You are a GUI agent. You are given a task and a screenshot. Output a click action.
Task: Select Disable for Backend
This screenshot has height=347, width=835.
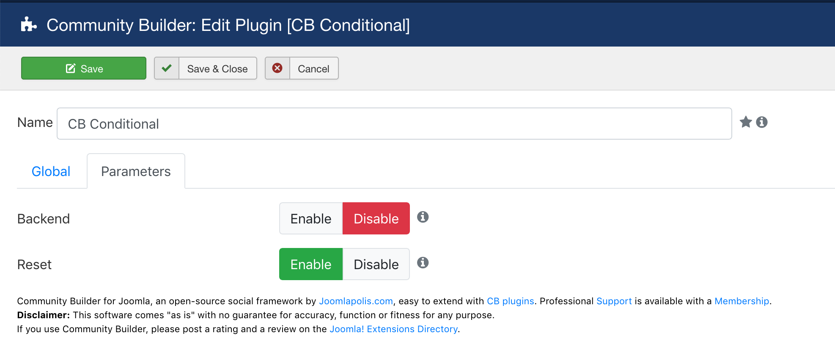pyautogui.click(x=376, y=218)
